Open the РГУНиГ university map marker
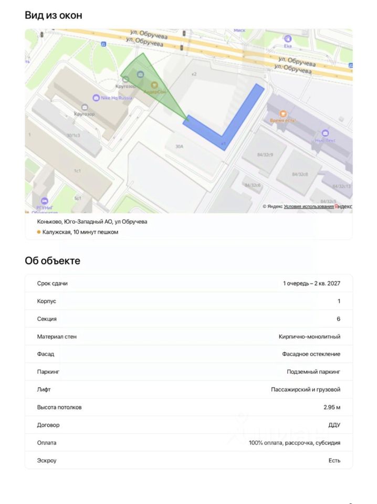The height and width of the screenshot is (504, 377). click(45, 201)
